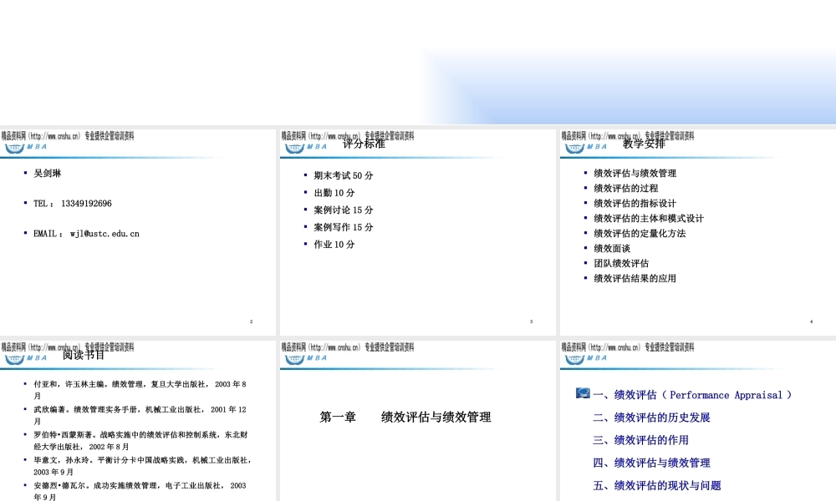Click the 评分标准 slide title
This screenshot has height=501, width=836.
[364, 144]
